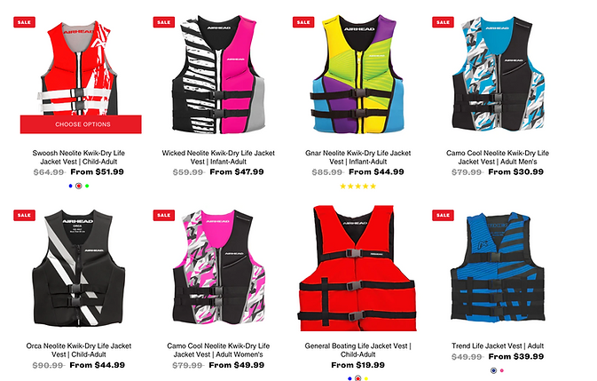Open the Orca Neolite Kwik-Dry Life Jacket title link

click(78, 350)
